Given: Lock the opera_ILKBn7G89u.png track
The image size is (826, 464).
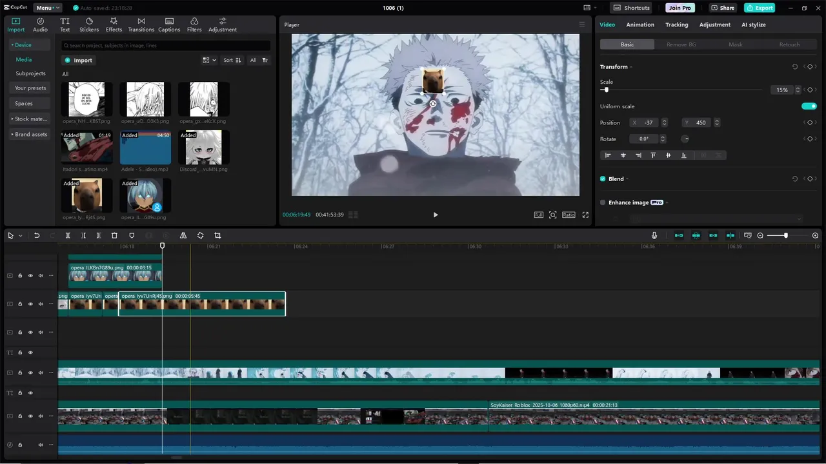Looking at the screenshot, I should [20, 276].
